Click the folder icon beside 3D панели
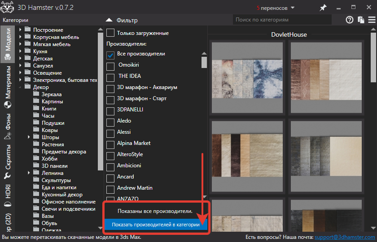Viewport: 377px width, 242px height. [36, 166]
